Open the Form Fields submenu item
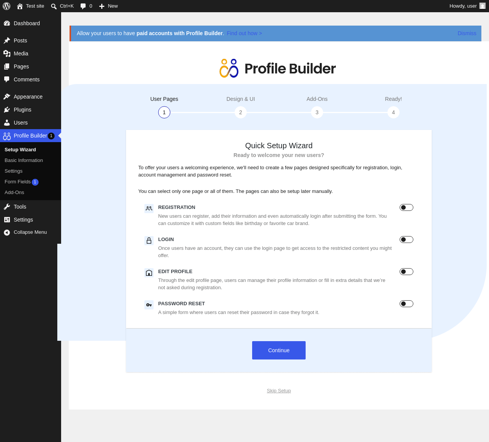489x442 pixels. 18,182
